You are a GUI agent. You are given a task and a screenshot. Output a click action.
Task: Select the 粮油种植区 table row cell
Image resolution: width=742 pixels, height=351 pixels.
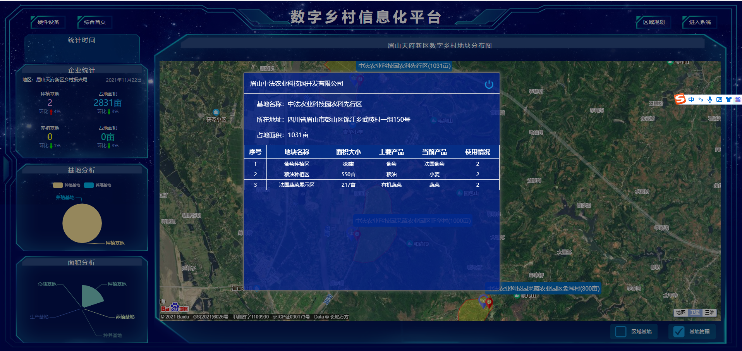pyautogui.click(x=297, y=175)
